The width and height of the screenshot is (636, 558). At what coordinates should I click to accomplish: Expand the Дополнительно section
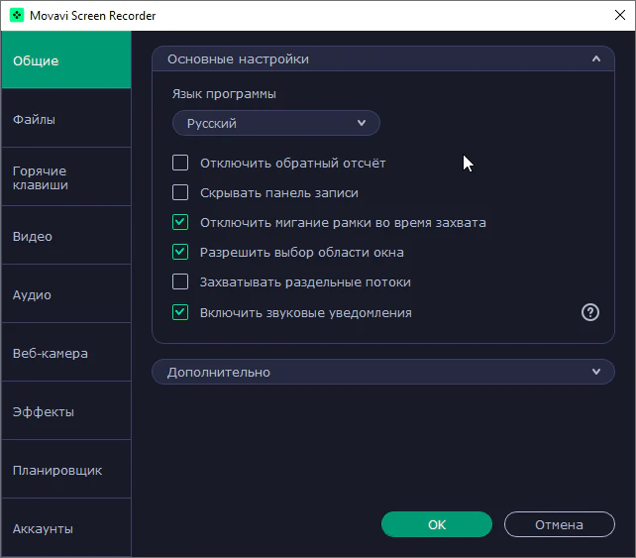[383, 372]
